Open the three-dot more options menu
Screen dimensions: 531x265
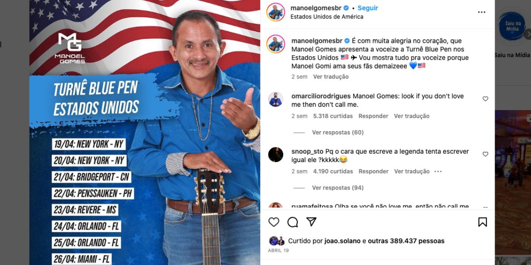(x=482, y=12)
